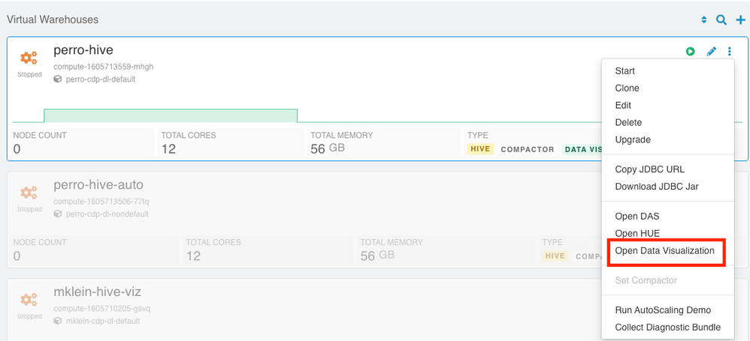Select Start from the context menu

[x=624, y=71]
